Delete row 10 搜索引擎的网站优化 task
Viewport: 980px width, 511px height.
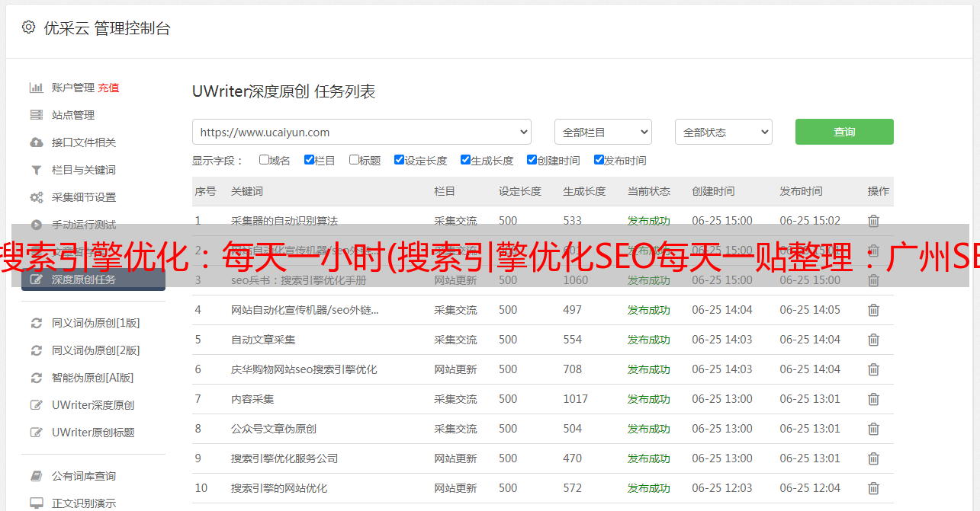873,488
